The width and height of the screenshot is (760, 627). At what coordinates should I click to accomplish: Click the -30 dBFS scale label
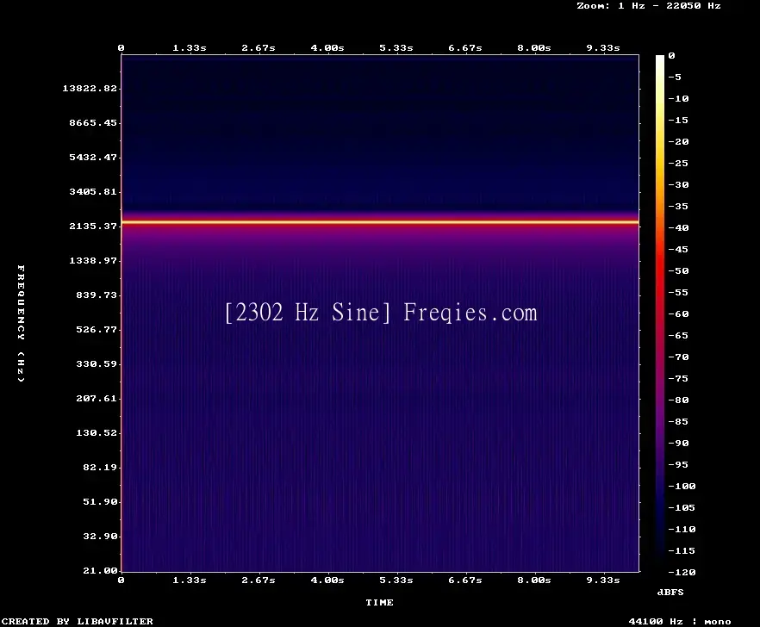678,184
